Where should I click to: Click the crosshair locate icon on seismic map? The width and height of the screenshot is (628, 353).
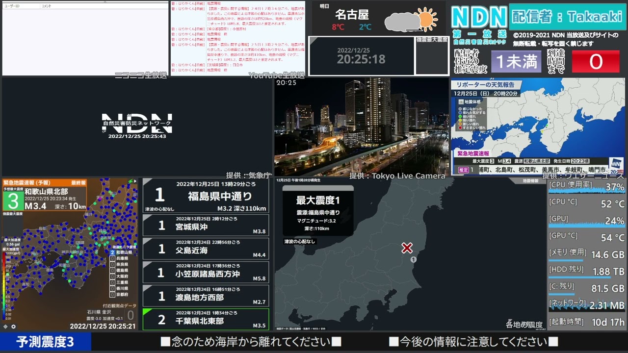coord(5,327)
